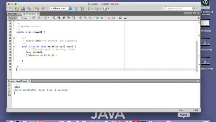Select the JavaIO.java editor tab
The image size is (216, 122).
coord(31,14)
